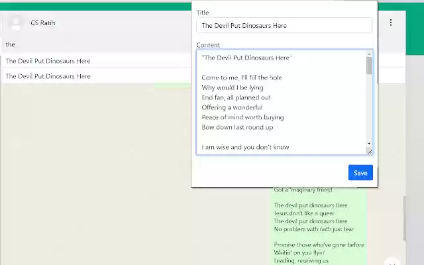Click chat line 'Leading, receiving us'
This screenshot has height=265, width=424.
(301, 260)
